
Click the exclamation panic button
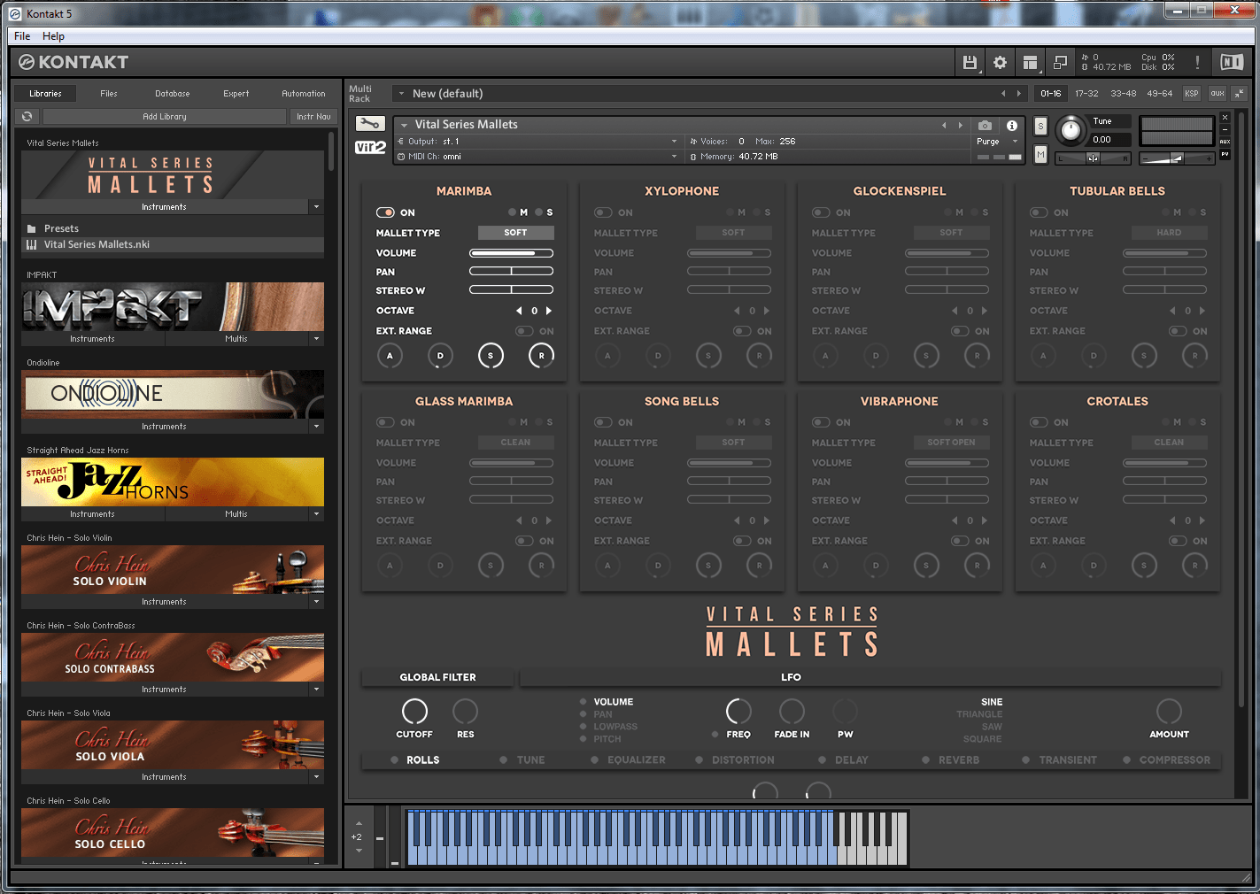(1197, 62)
